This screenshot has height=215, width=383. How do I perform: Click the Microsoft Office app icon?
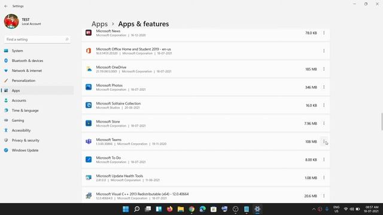click(89, 51)
